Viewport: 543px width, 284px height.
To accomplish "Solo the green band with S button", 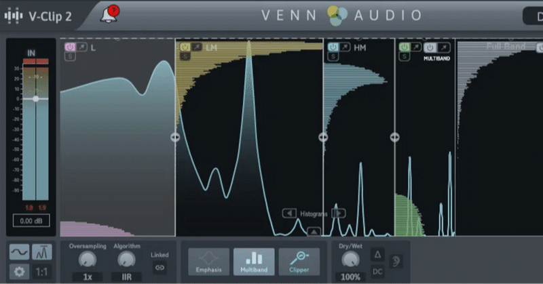I will click(404, 56).
